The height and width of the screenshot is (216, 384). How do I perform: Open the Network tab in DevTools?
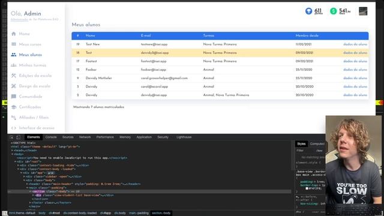pos(85,137)
